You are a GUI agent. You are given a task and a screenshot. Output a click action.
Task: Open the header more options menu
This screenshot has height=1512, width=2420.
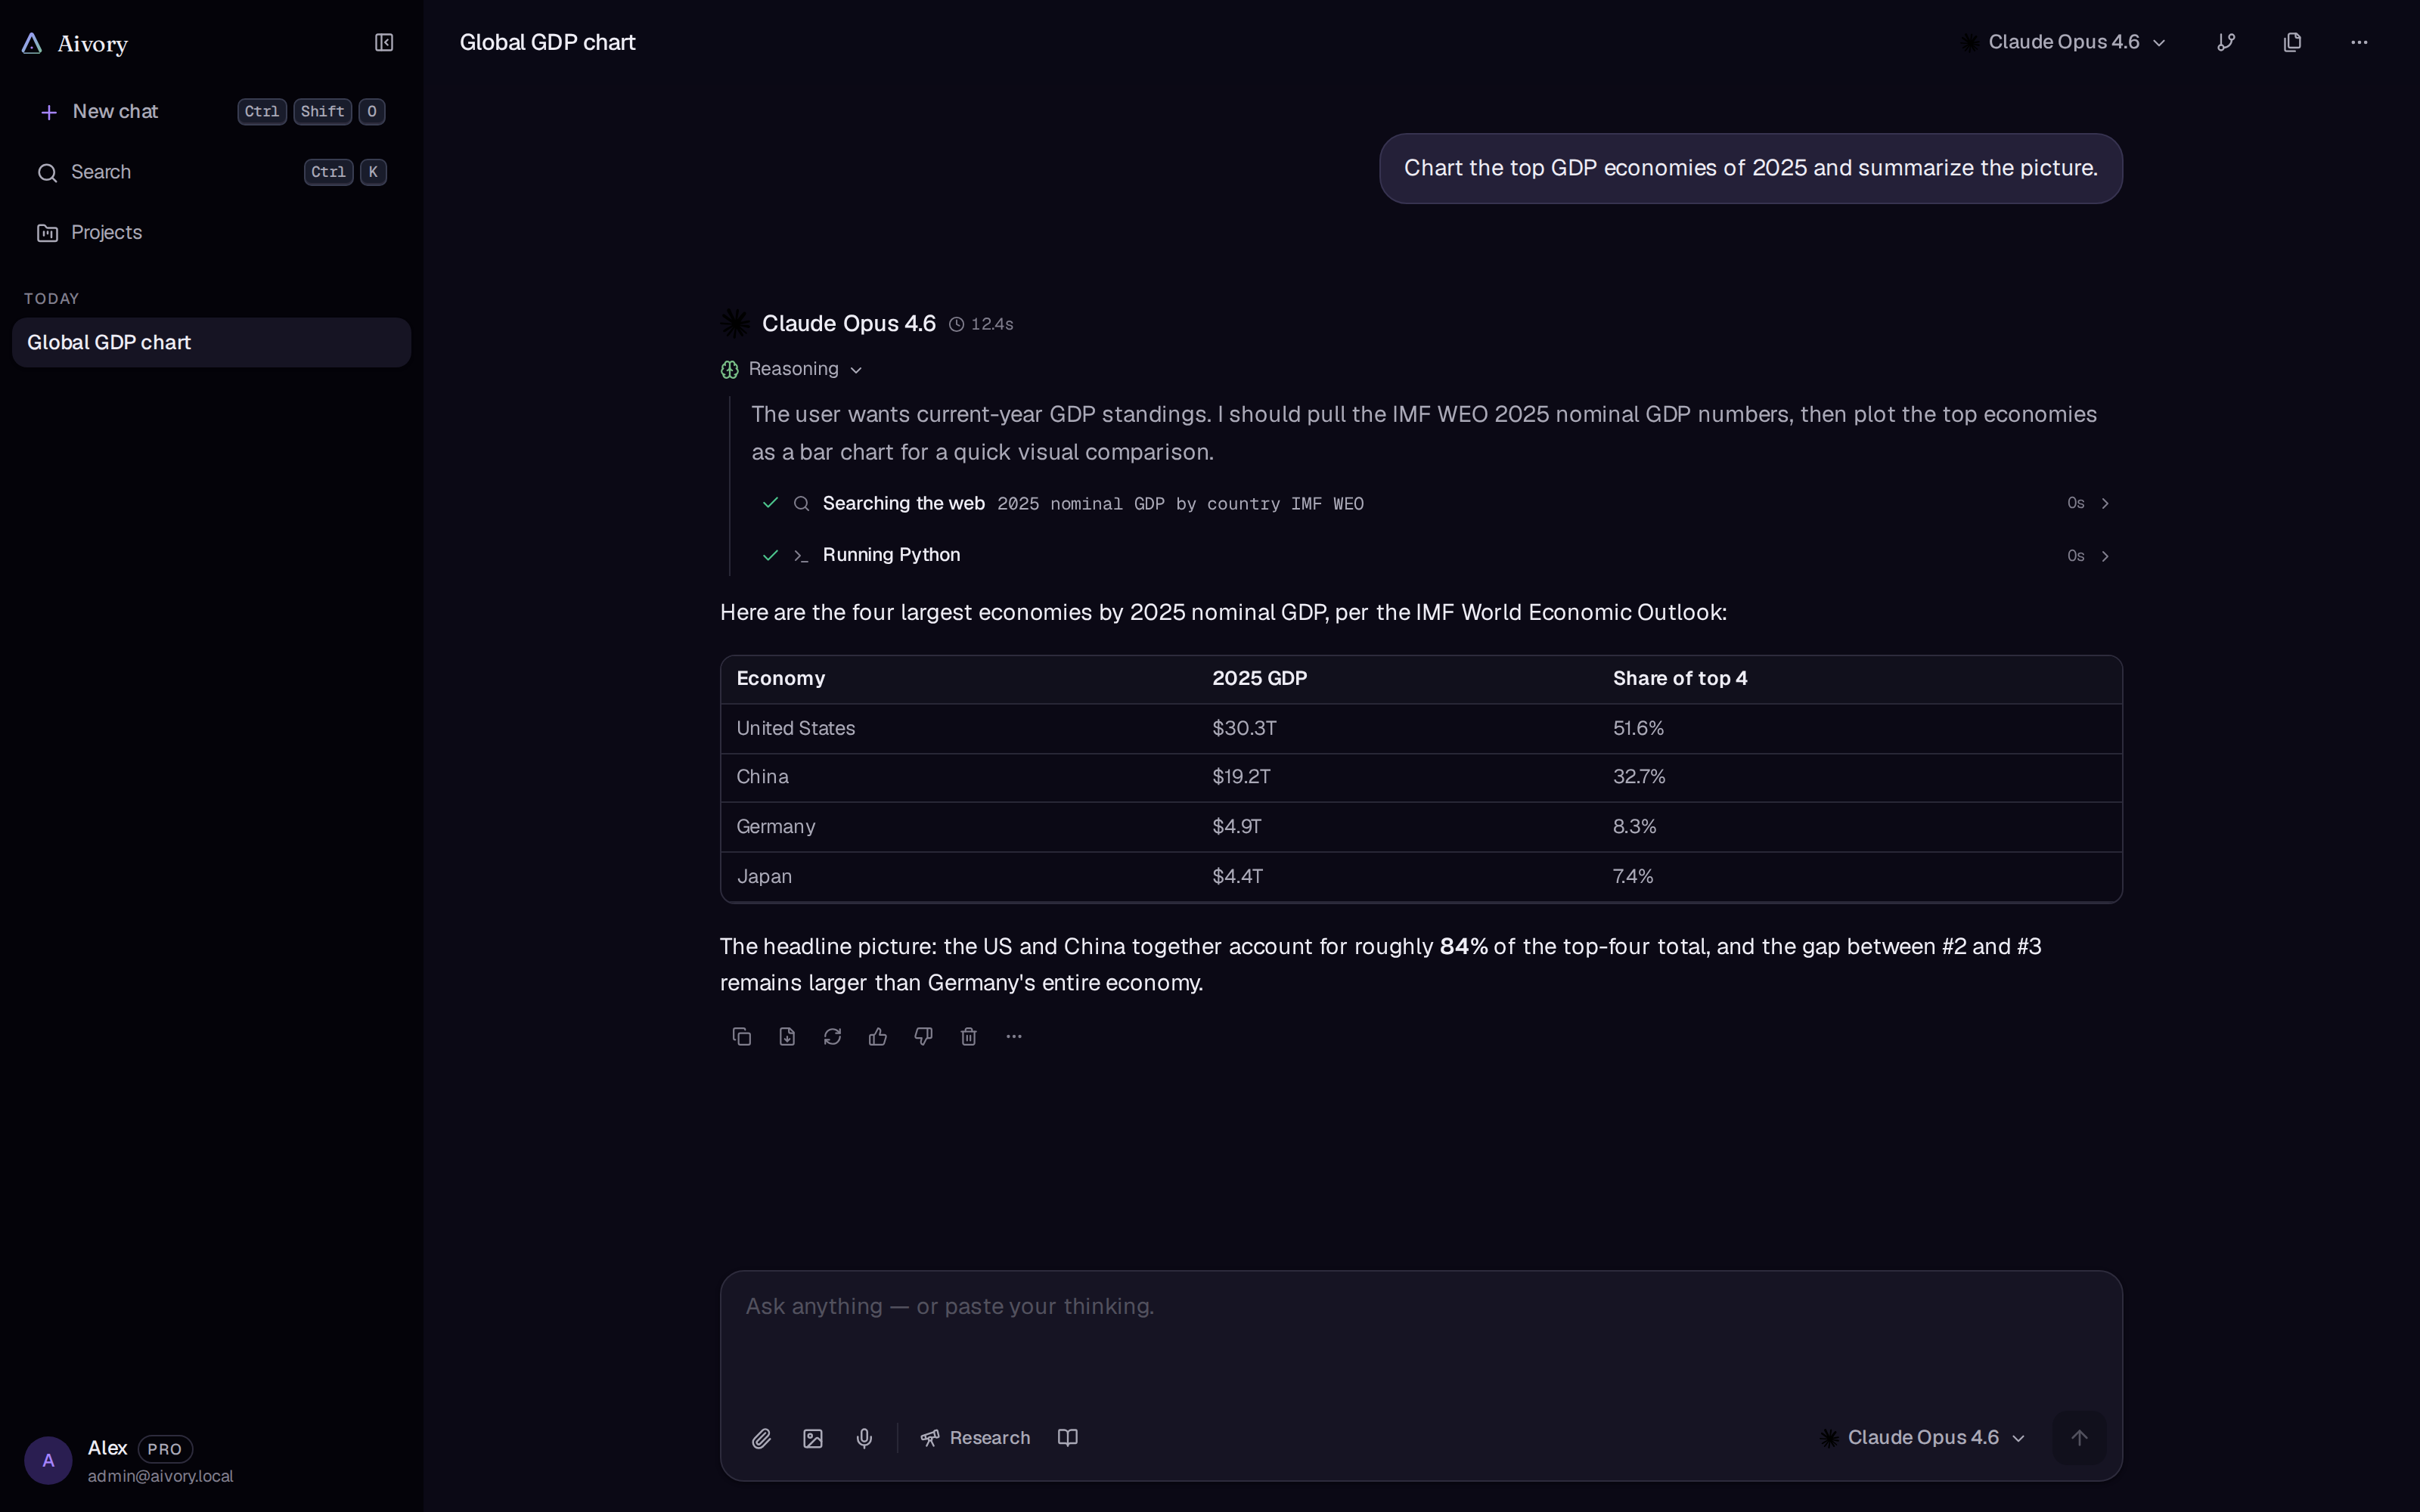pos(2359,42)
